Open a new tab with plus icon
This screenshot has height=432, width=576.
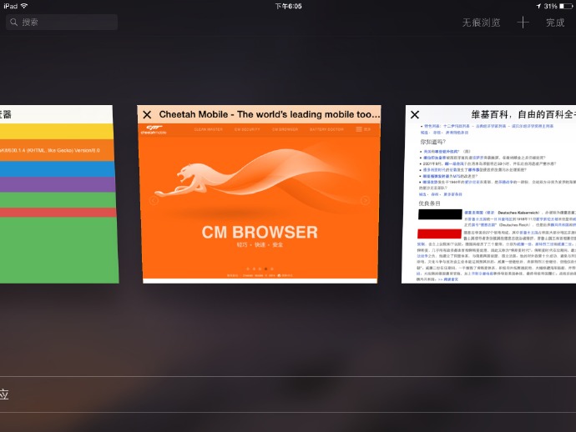pyautogui.click(x=523, y=23)
